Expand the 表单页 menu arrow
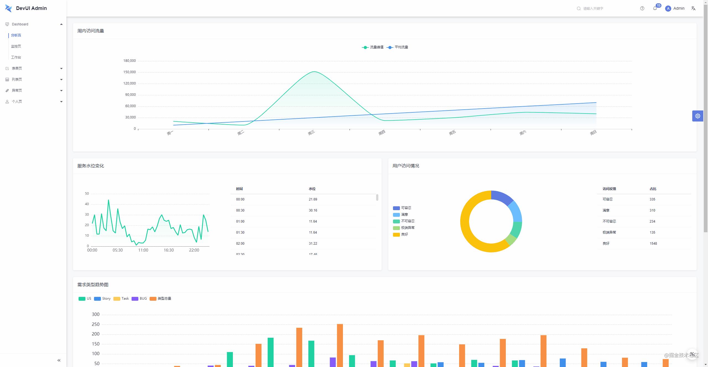 click(61, 68)
